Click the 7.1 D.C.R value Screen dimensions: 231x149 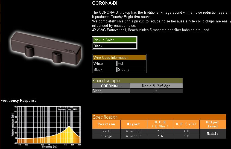tap(160, 131)
